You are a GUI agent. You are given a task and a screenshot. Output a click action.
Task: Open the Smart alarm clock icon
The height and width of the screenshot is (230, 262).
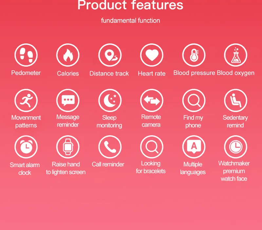coord(26,147)
